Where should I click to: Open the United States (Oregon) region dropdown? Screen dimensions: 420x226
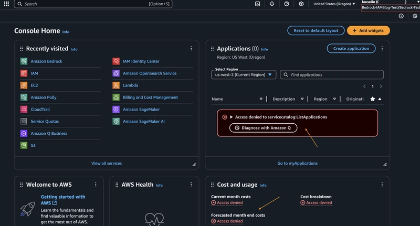coord(334,4)
